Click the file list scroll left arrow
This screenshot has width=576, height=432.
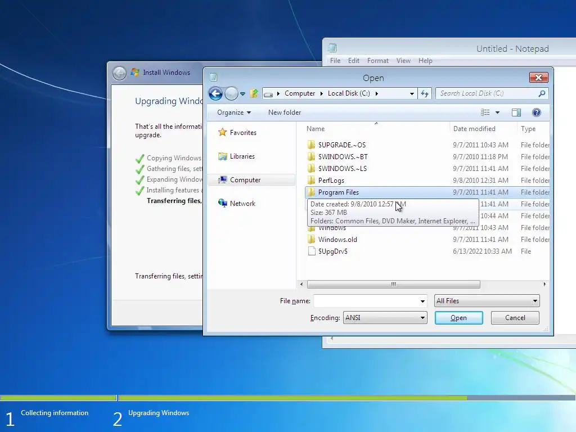tap(301, 284)
